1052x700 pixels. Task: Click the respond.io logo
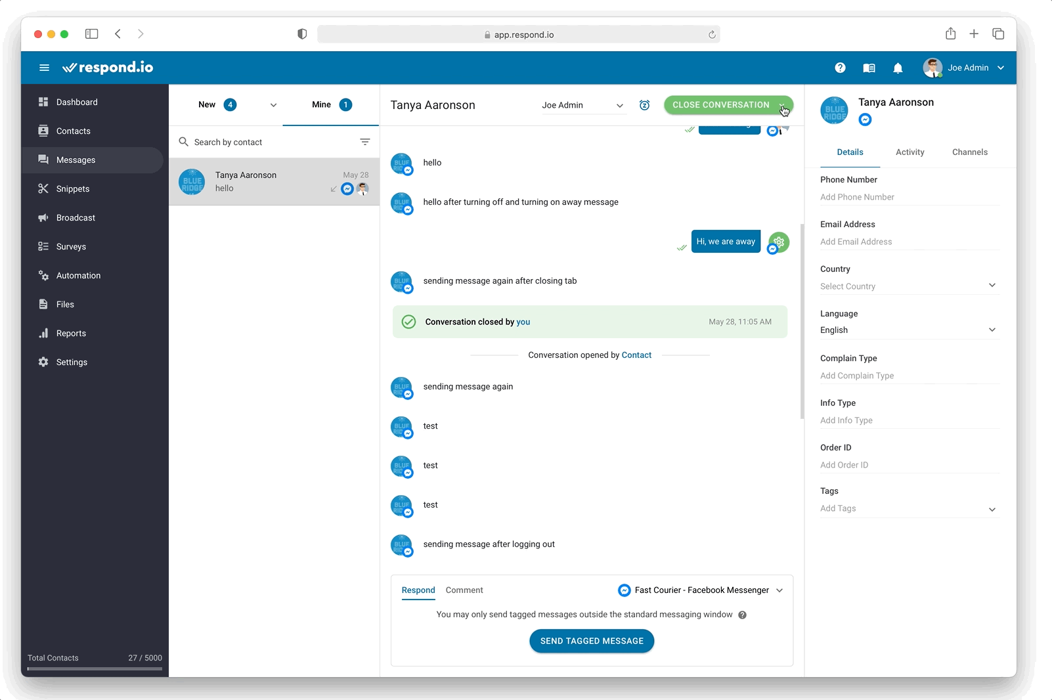click(108, 68)
